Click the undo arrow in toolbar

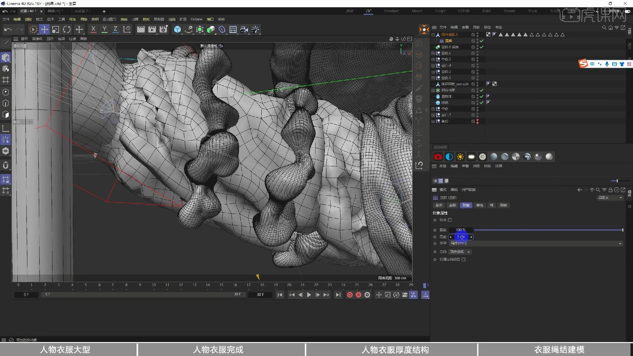click(x=8, y=30)
